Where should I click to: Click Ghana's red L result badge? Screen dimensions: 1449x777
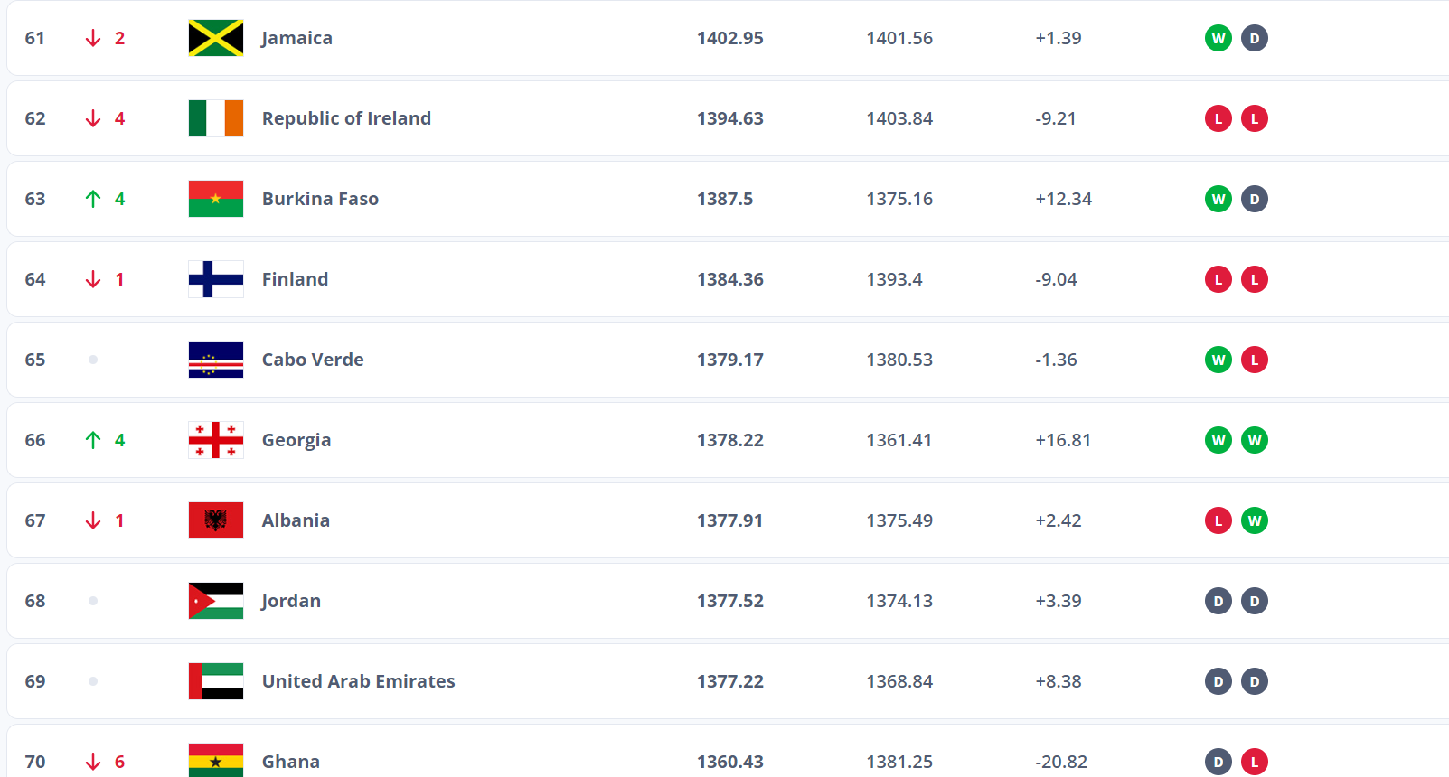[x=1255, y=762]
